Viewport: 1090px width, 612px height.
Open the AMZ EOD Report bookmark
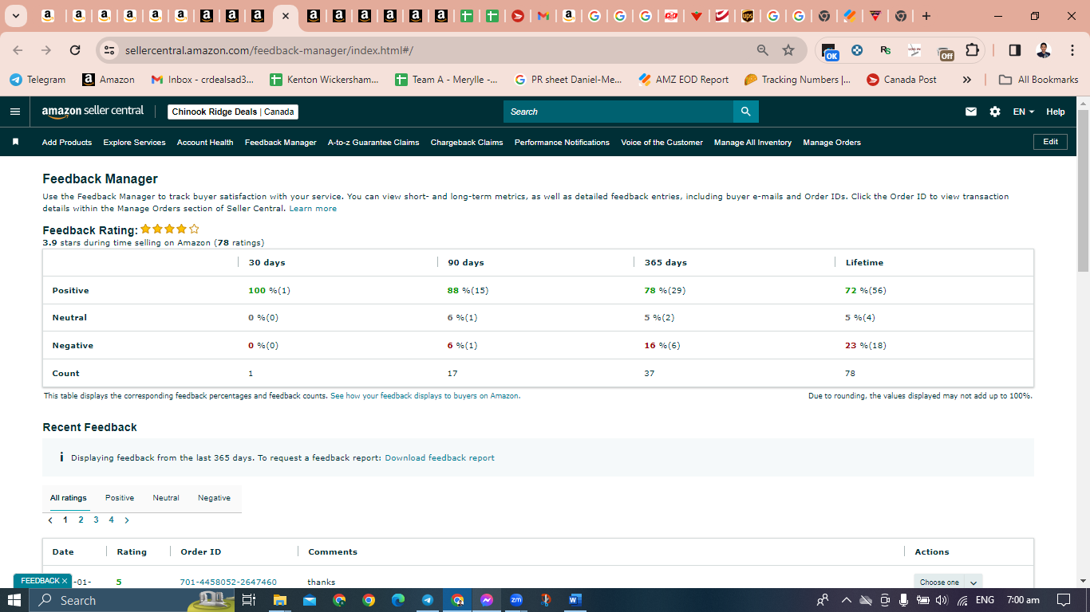[x=684, y=80]
